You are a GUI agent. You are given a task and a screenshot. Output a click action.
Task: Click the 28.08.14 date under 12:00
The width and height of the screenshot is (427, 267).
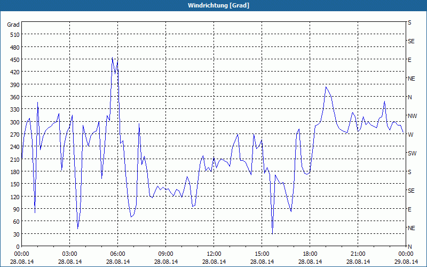tap(214, 262)
